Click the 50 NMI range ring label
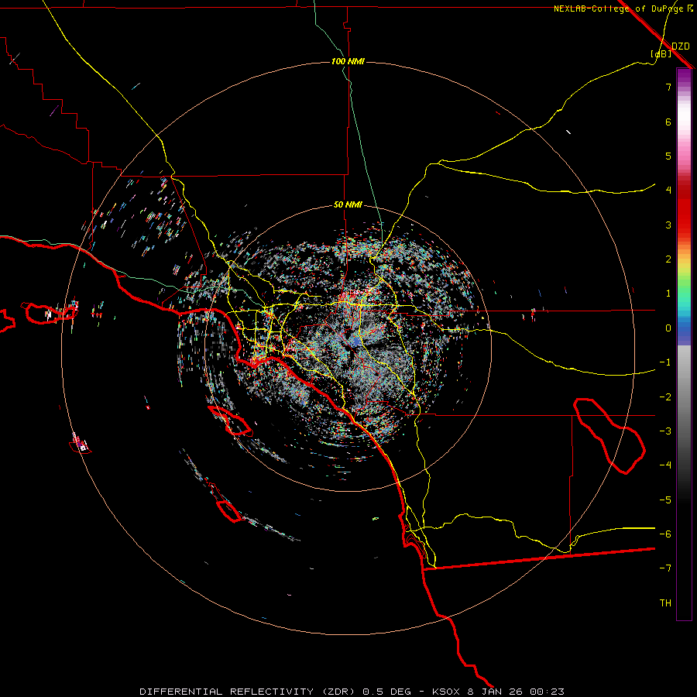The image size is (697, 697). point(348,205)
